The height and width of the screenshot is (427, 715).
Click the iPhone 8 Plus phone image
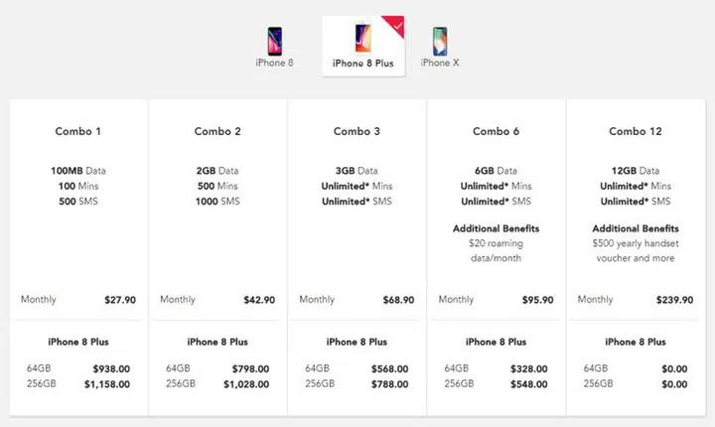pyautogui.click(x=362, y=39)
